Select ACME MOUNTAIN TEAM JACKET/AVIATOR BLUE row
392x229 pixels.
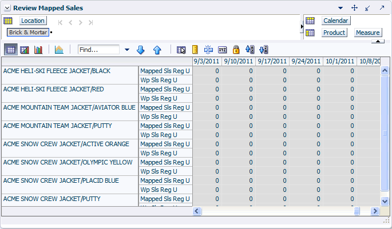[x=70, y=112]
